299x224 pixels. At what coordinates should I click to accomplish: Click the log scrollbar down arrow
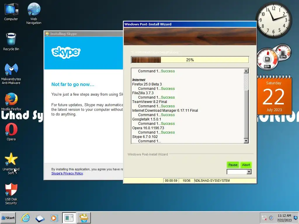tap(246, 141)
